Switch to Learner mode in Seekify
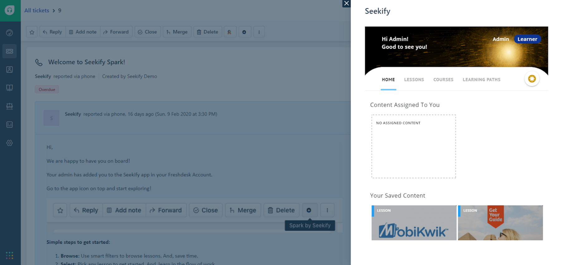Viewport: 562px width, 265px height. pos(527,39)
